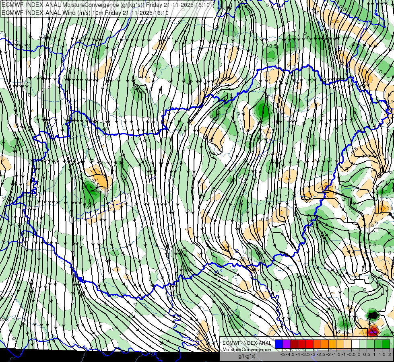Click the -3.5 legend tick value
This screenshot has width=394, height=362.
[x=305, y=354]
